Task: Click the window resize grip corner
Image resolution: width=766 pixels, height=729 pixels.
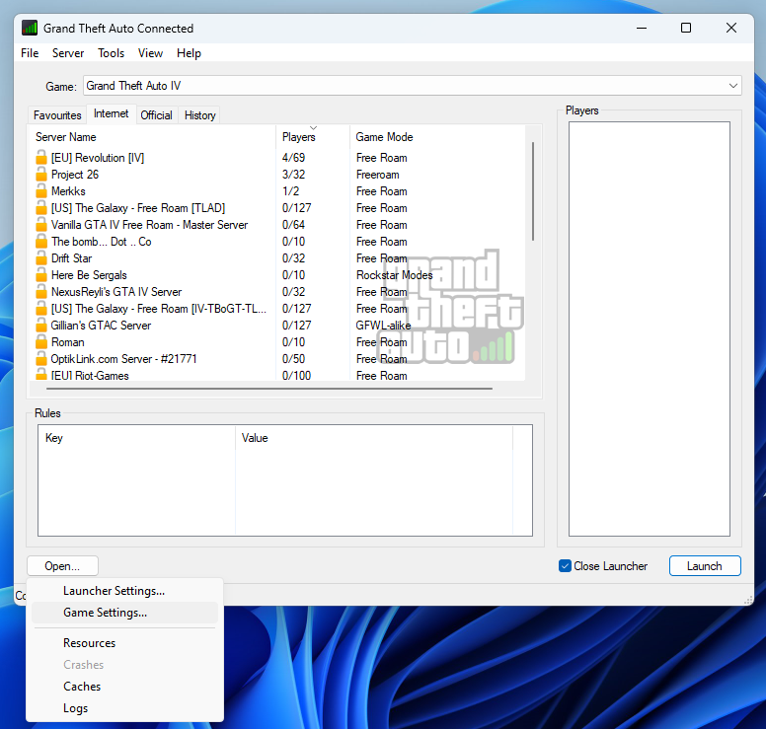Action: (x=748, y=600)
